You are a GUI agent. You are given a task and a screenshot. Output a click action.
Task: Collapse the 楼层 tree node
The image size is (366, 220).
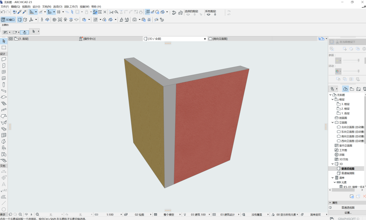tap(333, 100)
